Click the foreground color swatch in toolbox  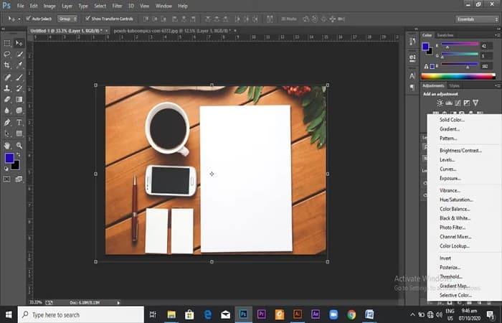pos(9,157)
